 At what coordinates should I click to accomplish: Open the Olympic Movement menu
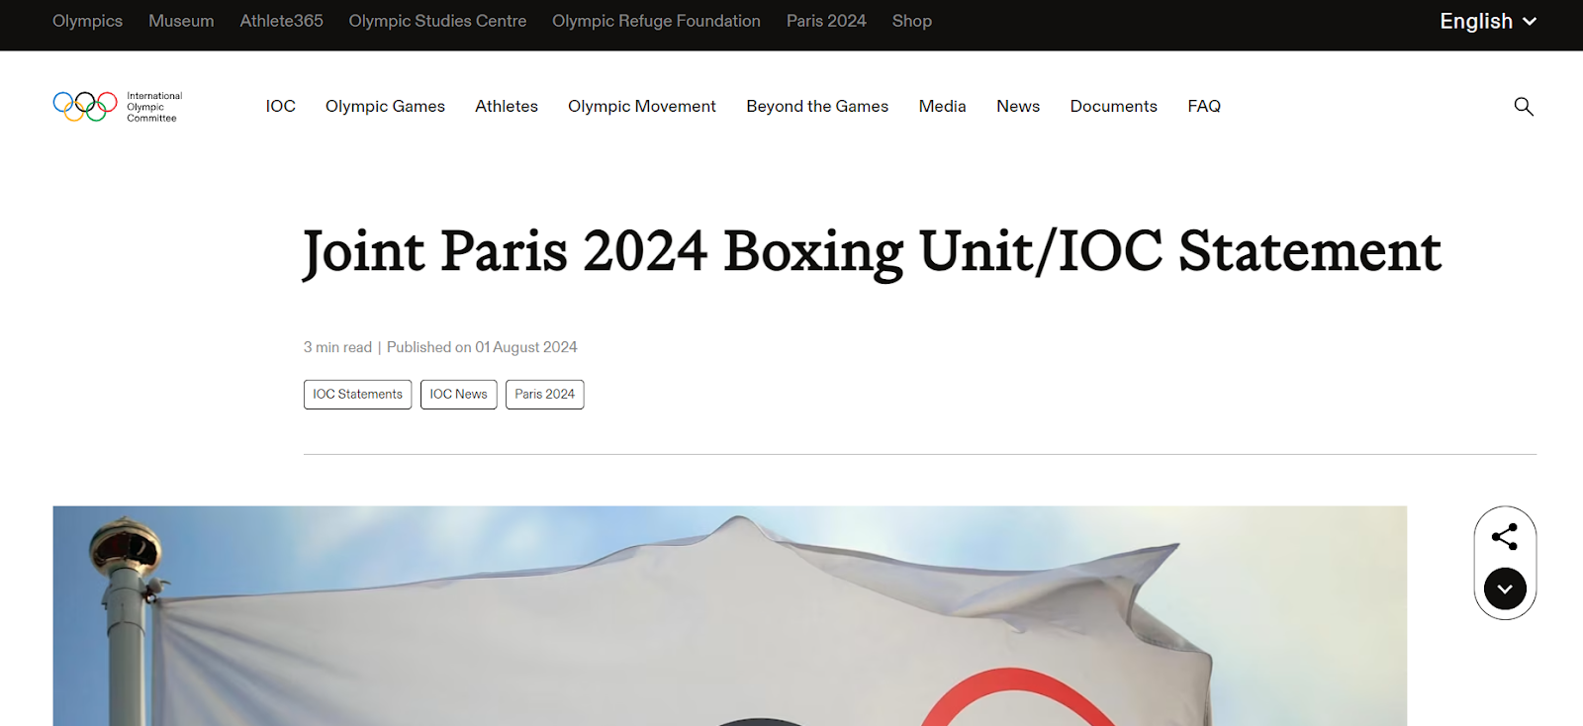(642, 106)
